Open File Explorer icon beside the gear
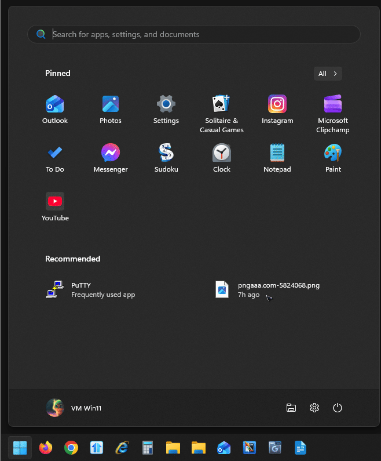The height and width of the screenshot is (461, 381). pos(291,408)
